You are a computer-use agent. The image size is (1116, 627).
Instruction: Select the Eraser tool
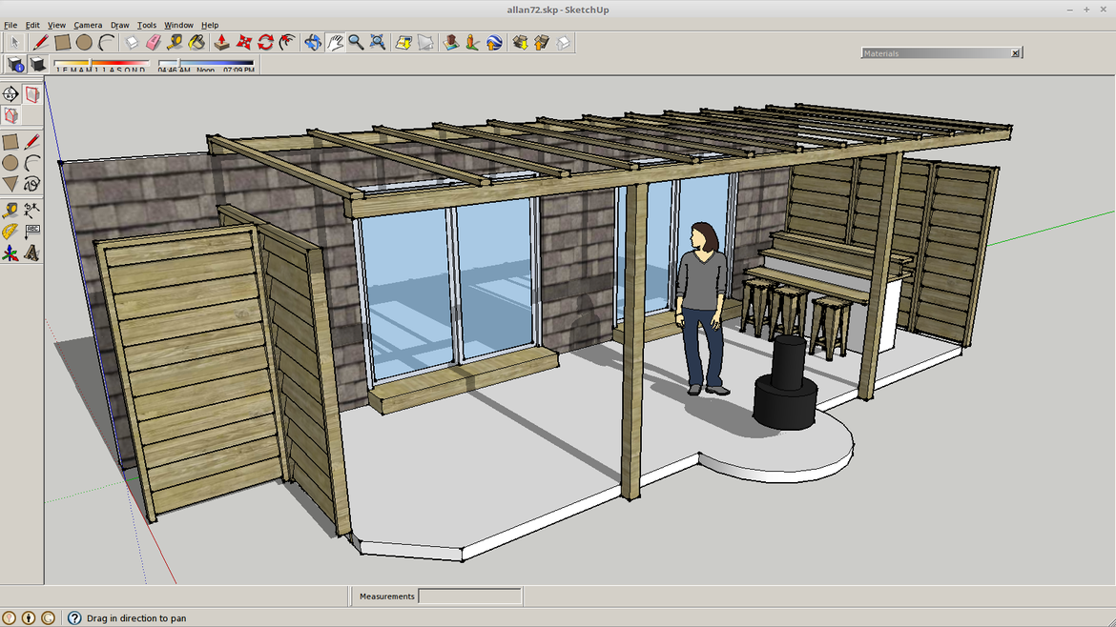pyautogui.click(x=153, y=43)
